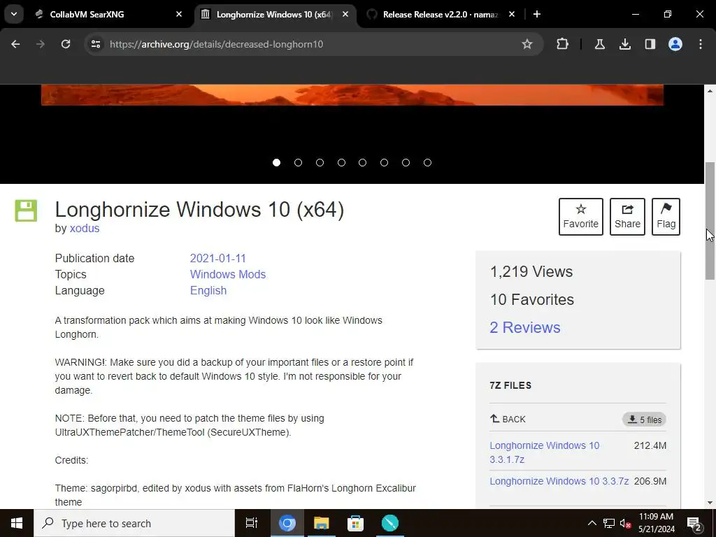Select the first carousel dot
The image size is (716, 537).
276,162
